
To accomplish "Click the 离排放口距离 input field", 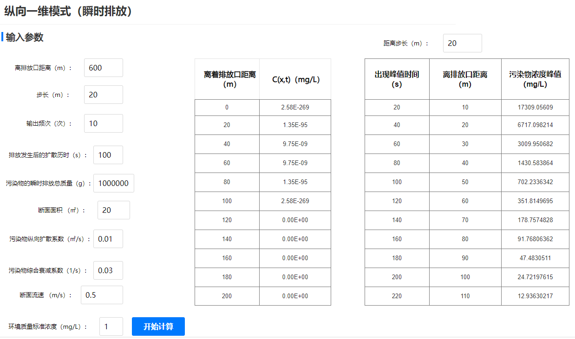I will tap(103, 68).
